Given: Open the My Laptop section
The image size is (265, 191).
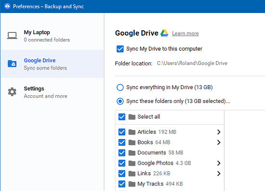Looking at the screenshot, I should [x=52, y=36].
